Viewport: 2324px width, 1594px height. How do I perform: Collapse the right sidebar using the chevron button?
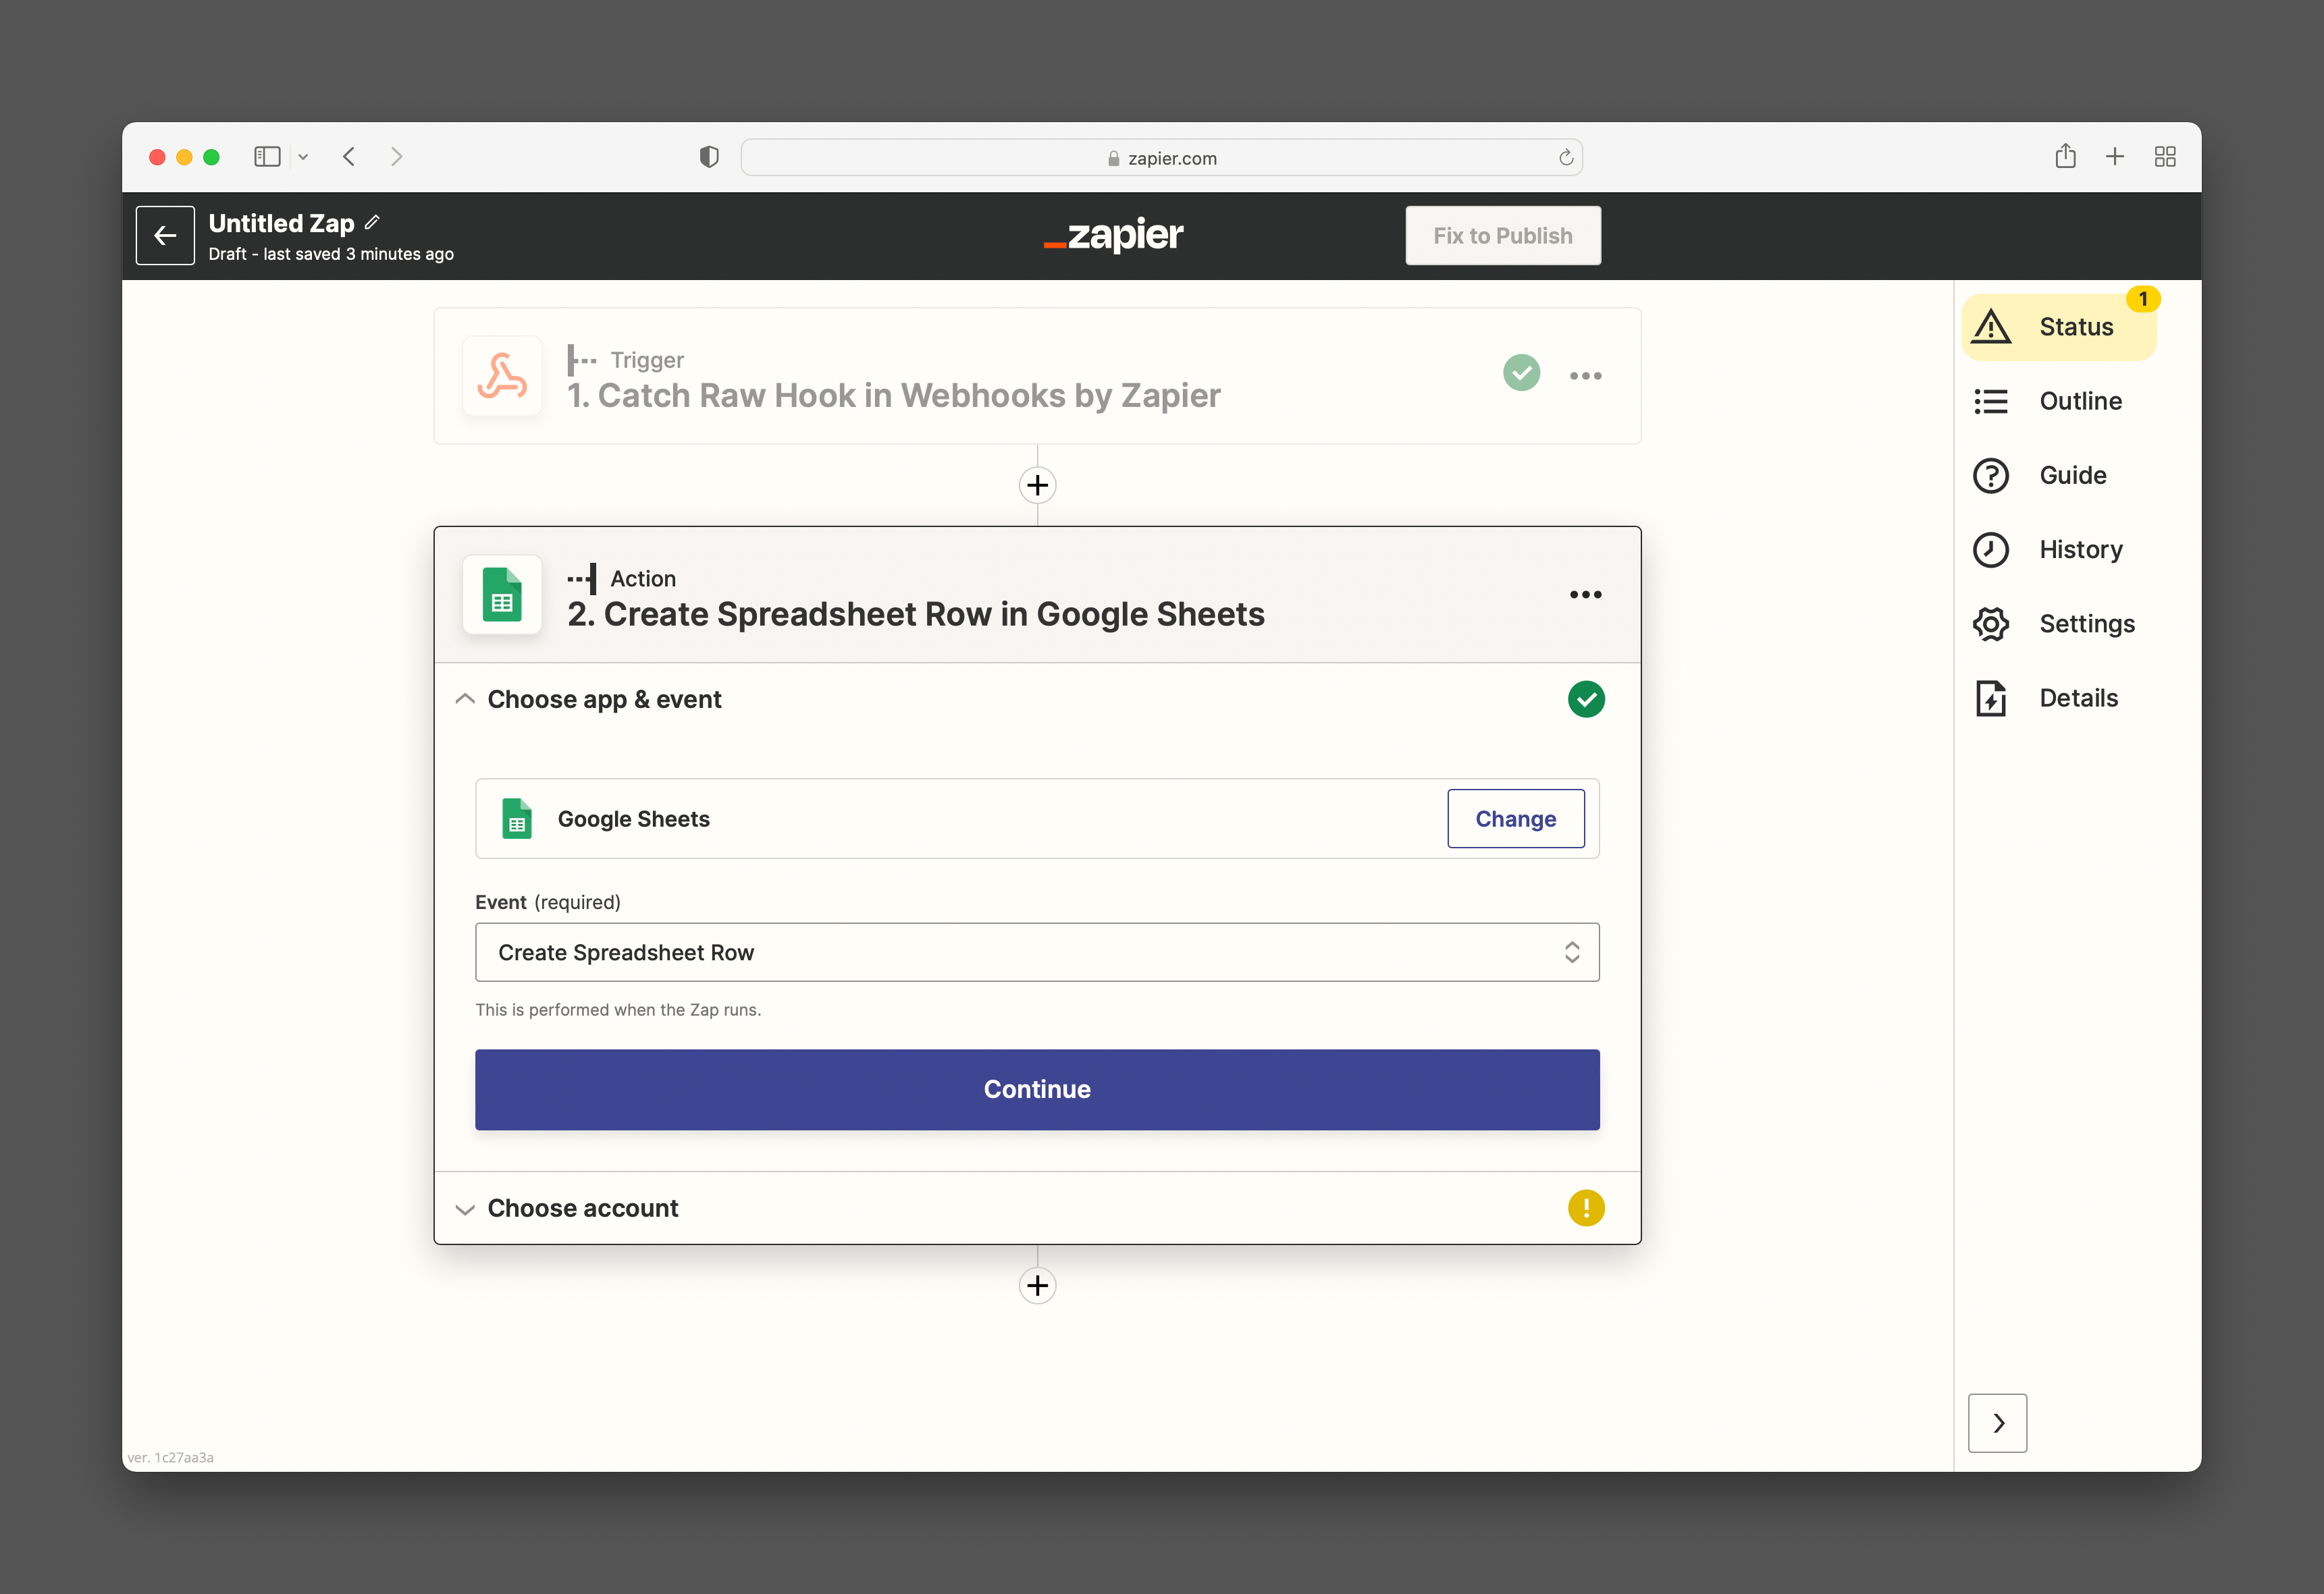point(1997,1422)
